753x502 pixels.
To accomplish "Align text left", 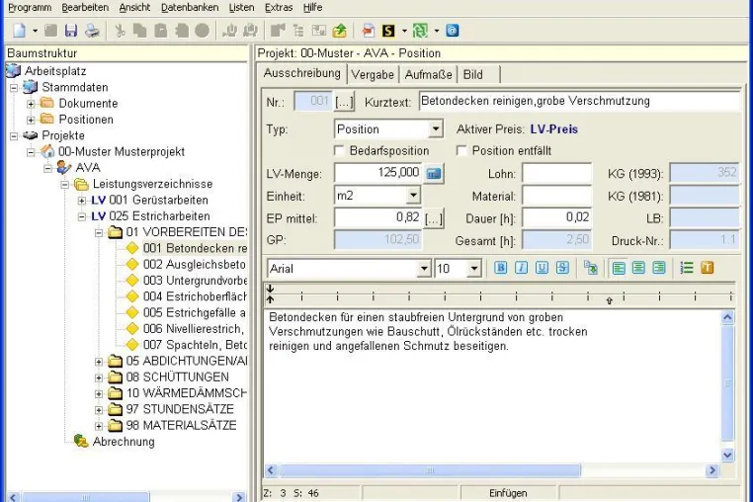I will 619,268.
